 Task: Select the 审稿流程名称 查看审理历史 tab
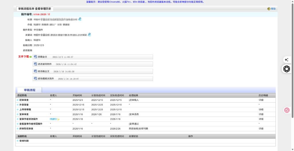point(34,9)
